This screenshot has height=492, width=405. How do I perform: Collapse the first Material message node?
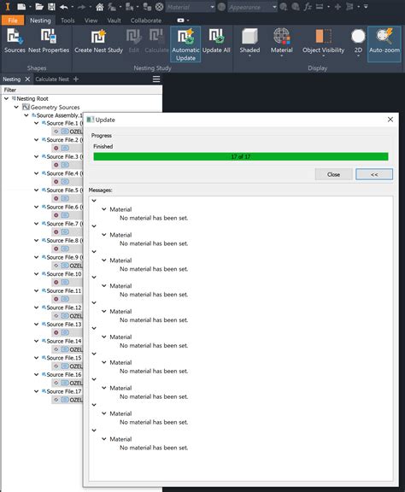click(104, 209)
